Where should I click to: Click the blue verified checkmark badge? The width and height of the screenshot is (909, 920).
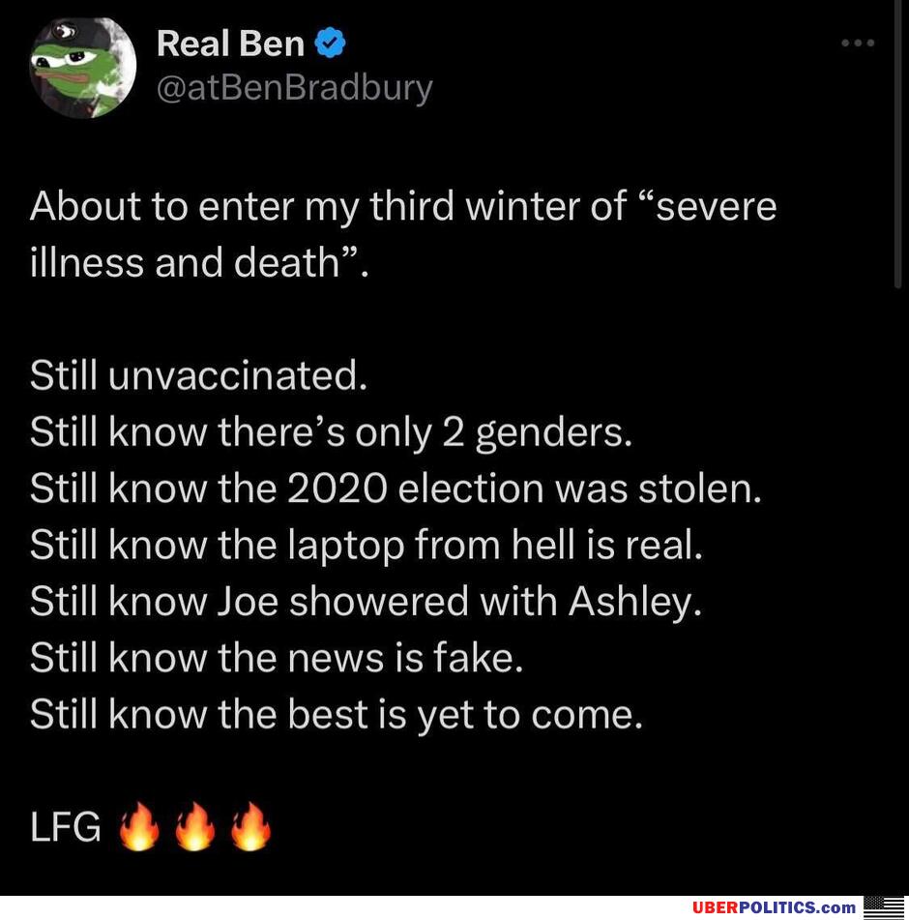tap(330, 43)
